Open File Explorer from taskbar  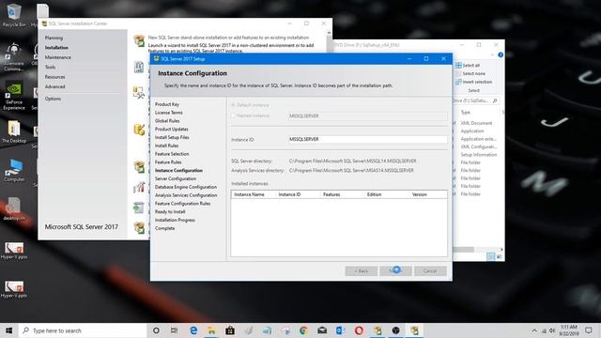pyautogui.click(x=211, y=330)
